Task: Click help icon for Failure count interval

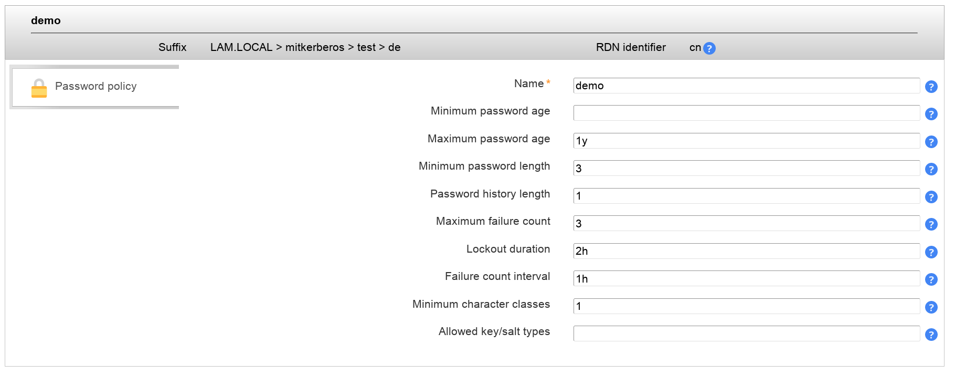Action: click(931, 279)
